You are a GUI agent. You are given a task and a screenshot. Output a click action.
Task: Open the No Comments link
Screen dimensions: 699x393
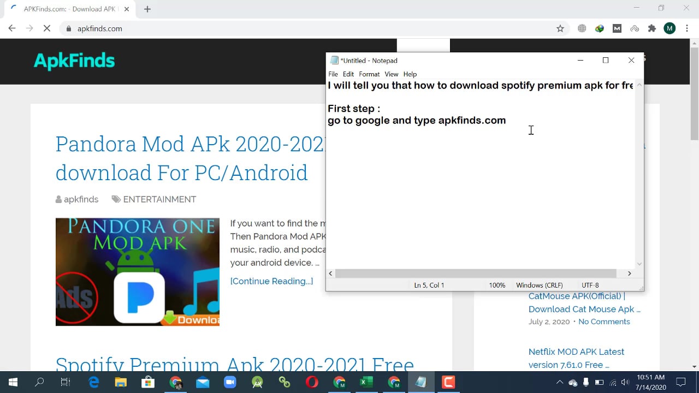604,321
